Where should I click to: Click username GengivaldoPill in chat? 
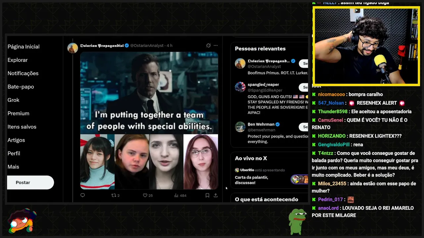tap(334, 145)
